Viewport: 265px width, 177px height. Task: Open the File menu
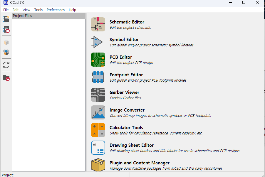(x=6, y=10)
